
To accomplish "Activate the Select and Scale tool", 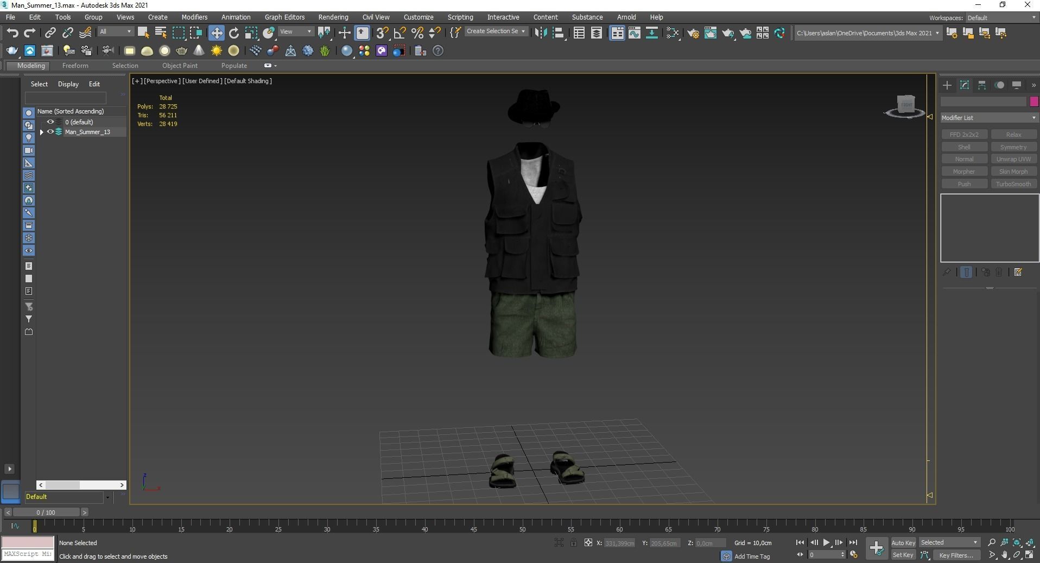I will tap(251, 33).
